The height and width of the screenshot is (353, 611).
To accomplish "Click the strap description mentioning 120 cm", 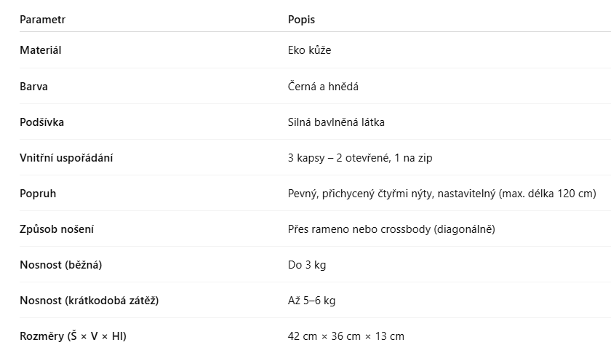I will [442, 193].
